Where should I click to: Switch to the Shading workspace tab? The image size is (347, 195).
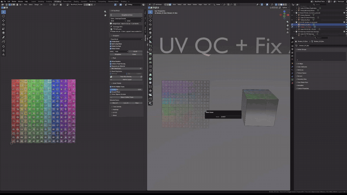[x=76, y=1]
